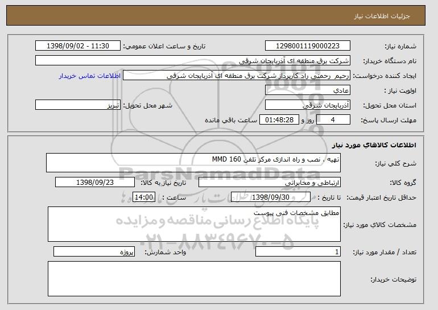Click the label تاریخ نیاز به کالا
The width and height of the screenshot is (438, 310).
(x=163, y=183)
